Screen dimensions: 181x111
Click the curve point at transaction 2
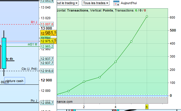click(84, 81)
